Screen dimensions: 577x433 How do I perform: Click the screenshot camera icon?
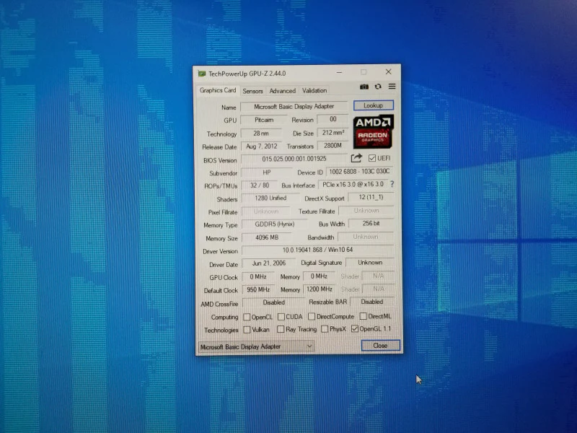point(364,87)
